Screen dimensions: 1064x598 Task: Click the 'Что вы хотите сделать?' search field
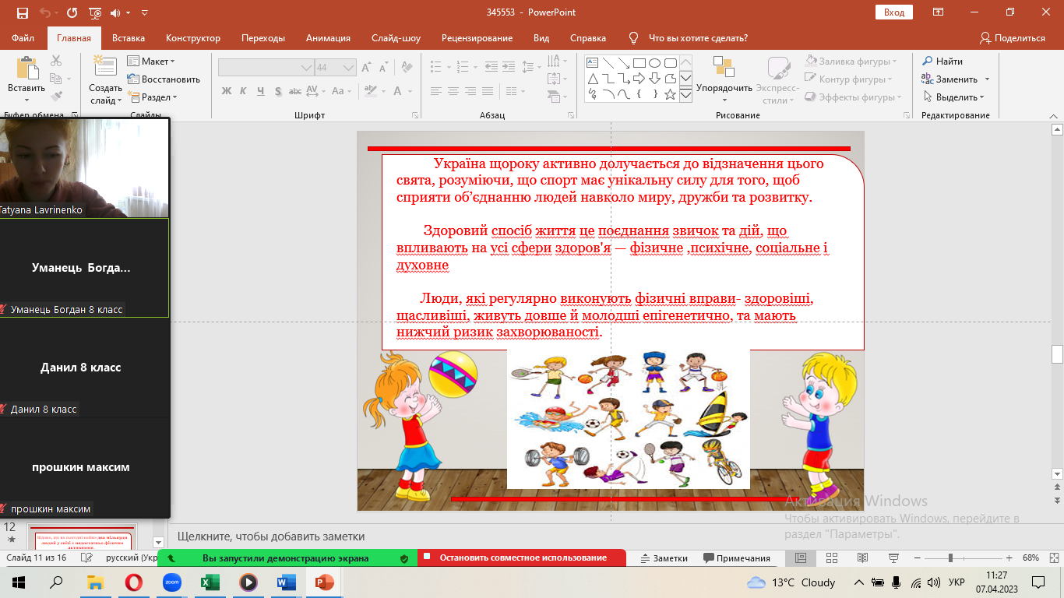[x=698, y=38]
